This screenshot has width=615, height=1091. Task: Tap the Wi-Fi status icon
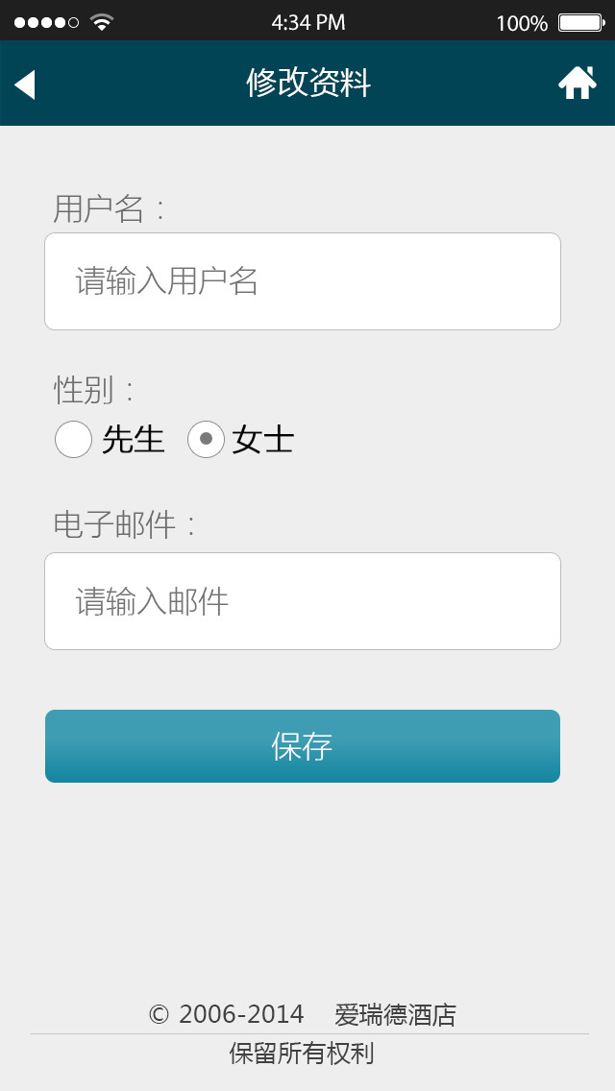tap(101, 21)
